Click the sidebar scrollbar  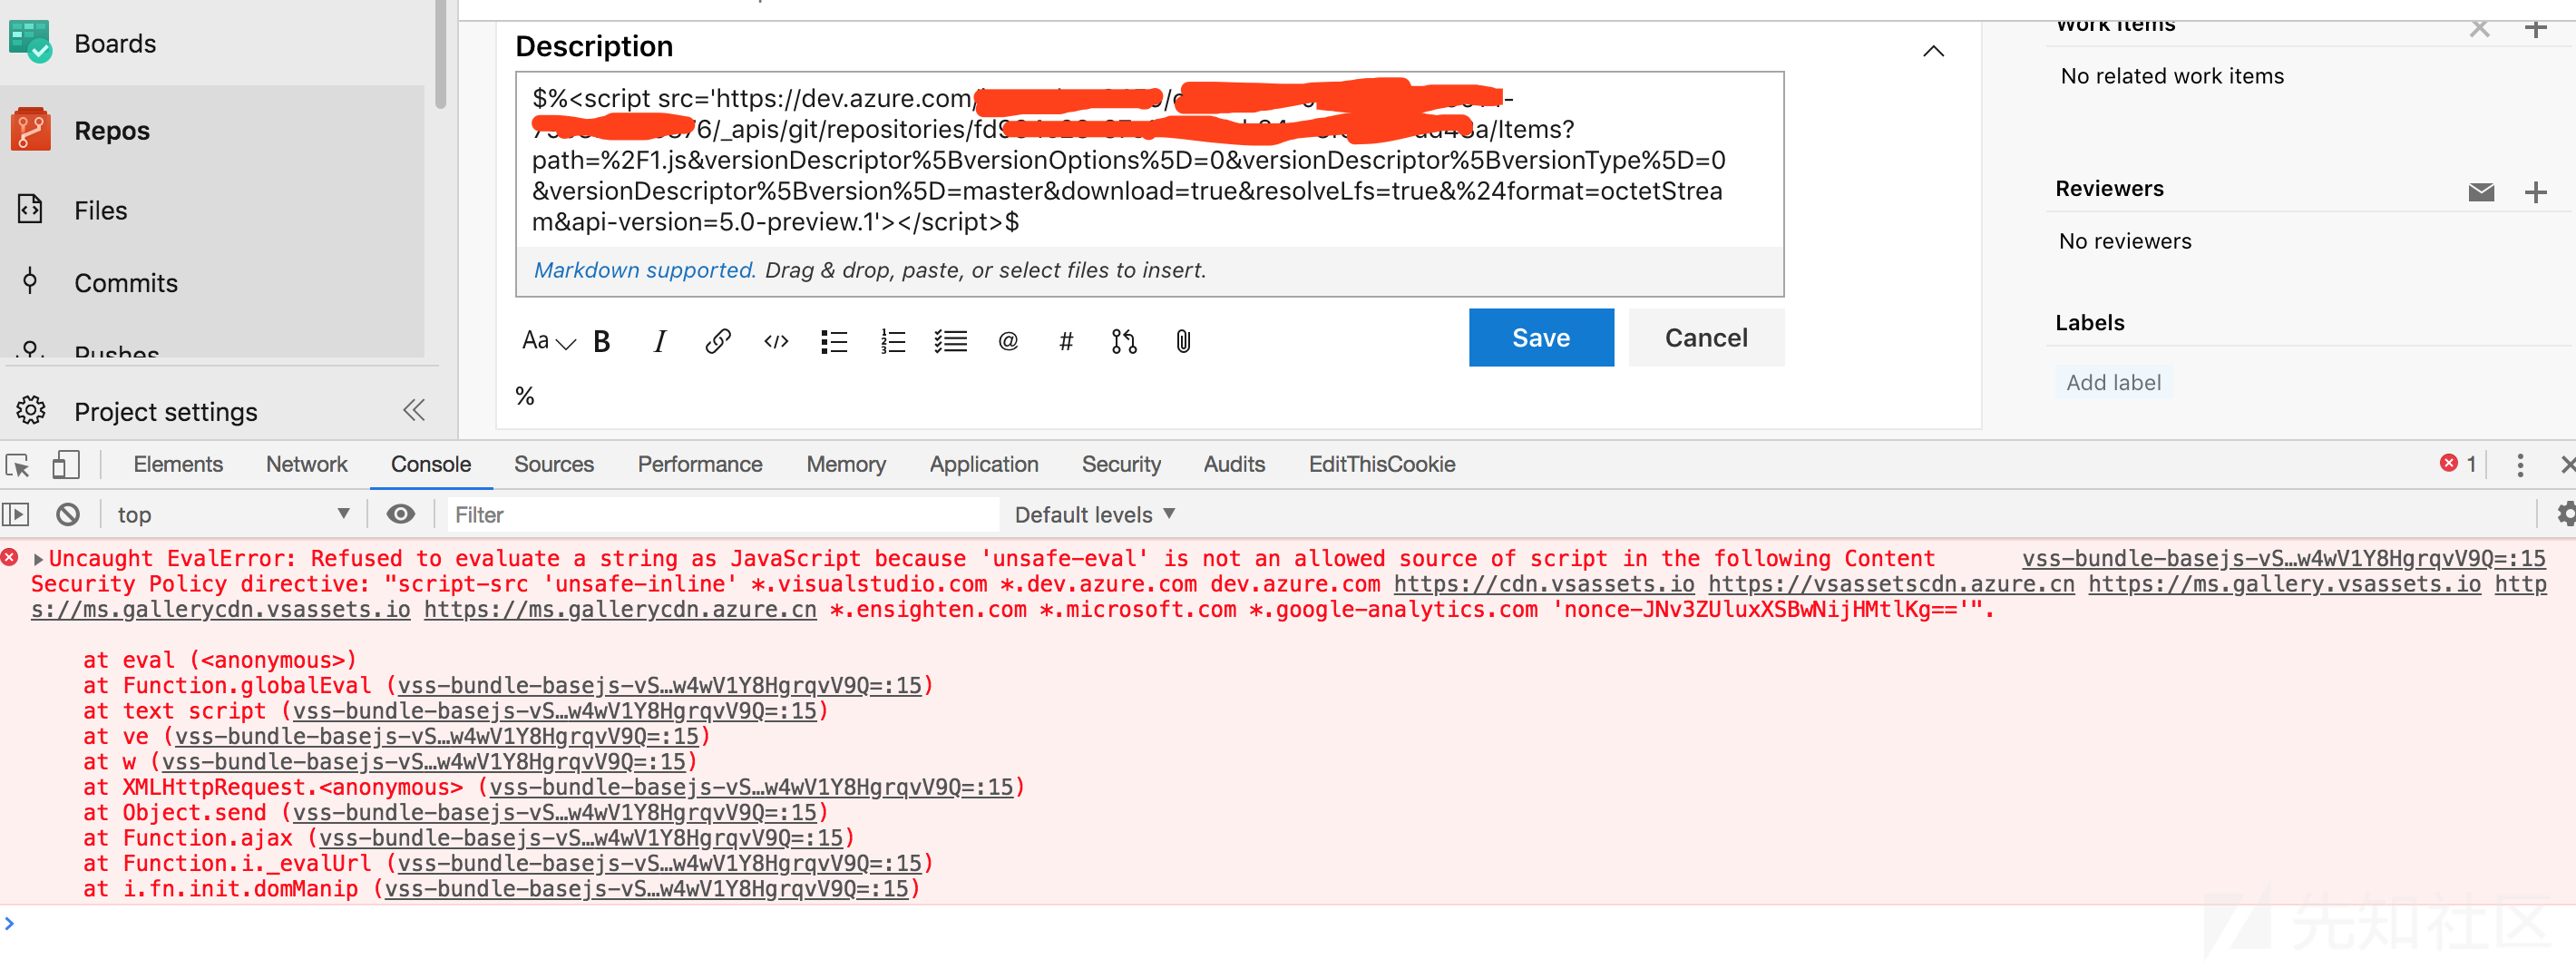click(x=440, y=54)
